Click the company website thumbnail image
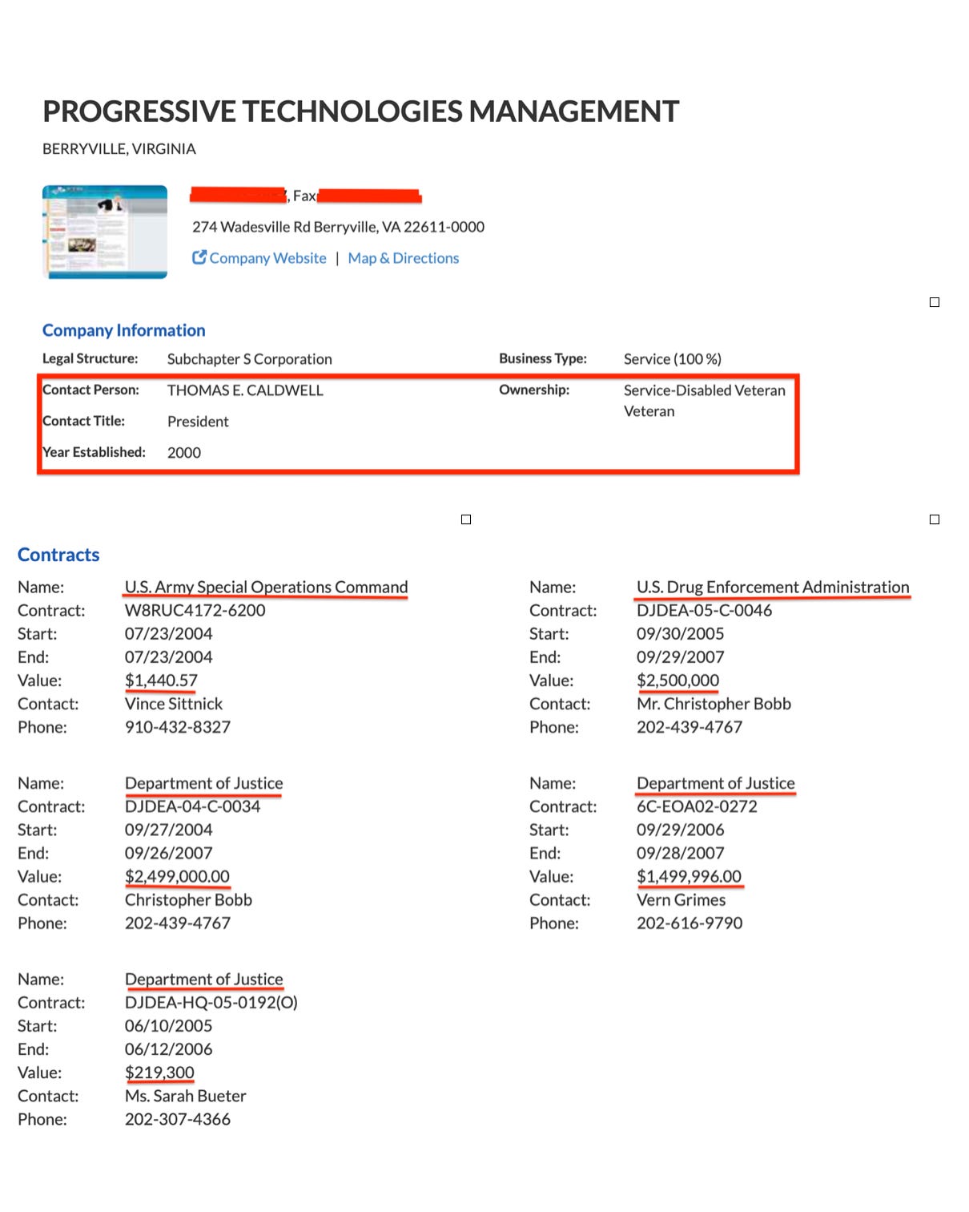 [x=105, y=232]
